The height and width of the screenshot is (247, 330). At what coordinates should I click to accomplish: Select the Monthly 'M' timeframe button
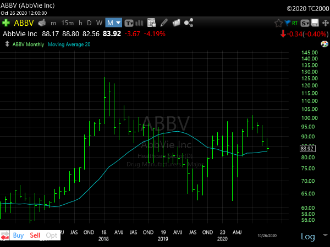[x=110, y=23]
